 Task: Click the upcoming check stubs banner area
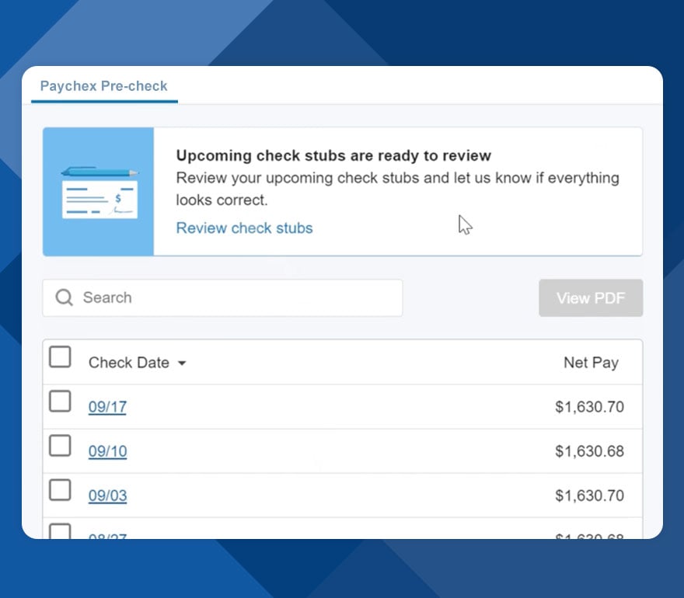point(342,191)
